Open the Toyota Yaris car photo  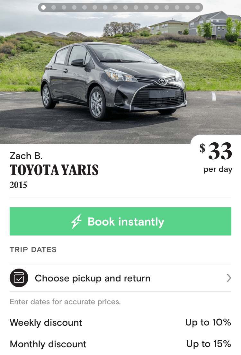click(113, 79)
